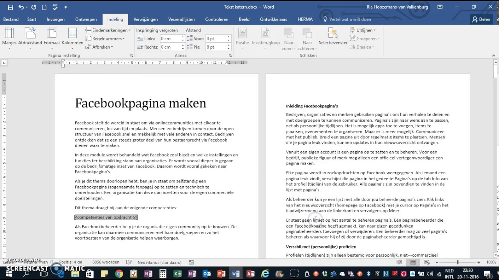499x280 pixels.
Task: Open the Selectievenster selection pane
Action: (333, 37)
